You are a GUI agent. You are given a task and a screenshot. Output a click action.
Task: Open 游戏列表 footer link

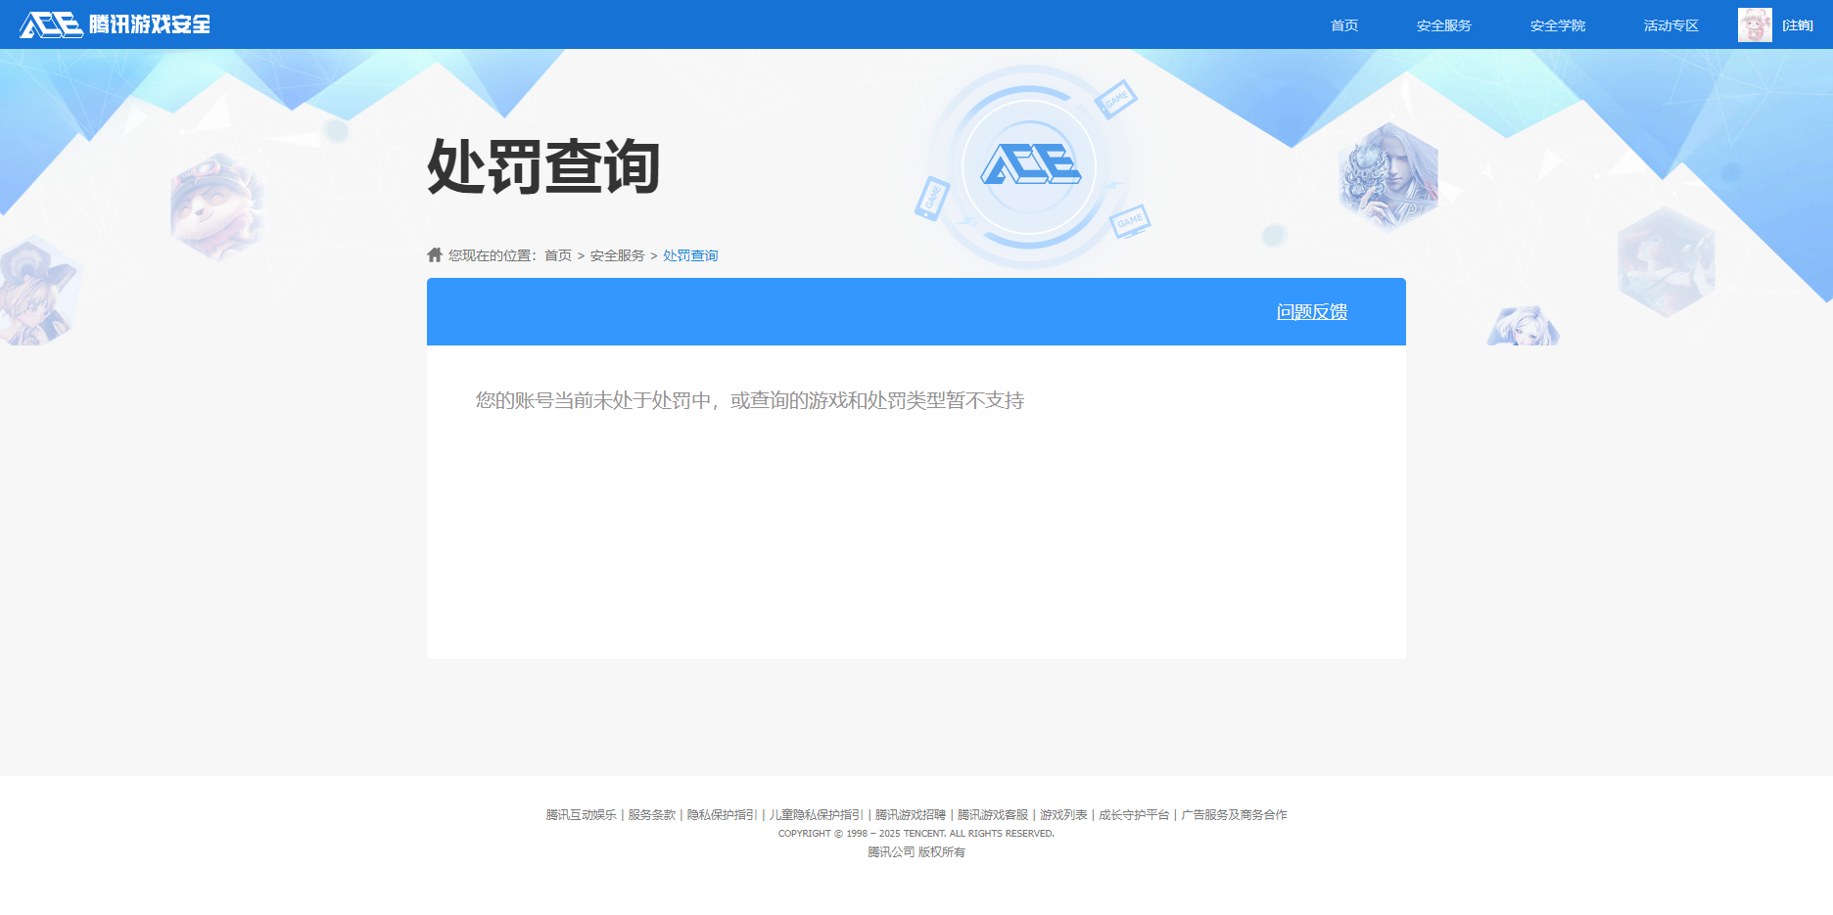pyautogui.click(x=1063, y=814)
